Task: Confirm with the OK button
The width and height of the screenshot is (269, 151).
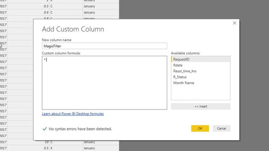Action: [200, 128]
